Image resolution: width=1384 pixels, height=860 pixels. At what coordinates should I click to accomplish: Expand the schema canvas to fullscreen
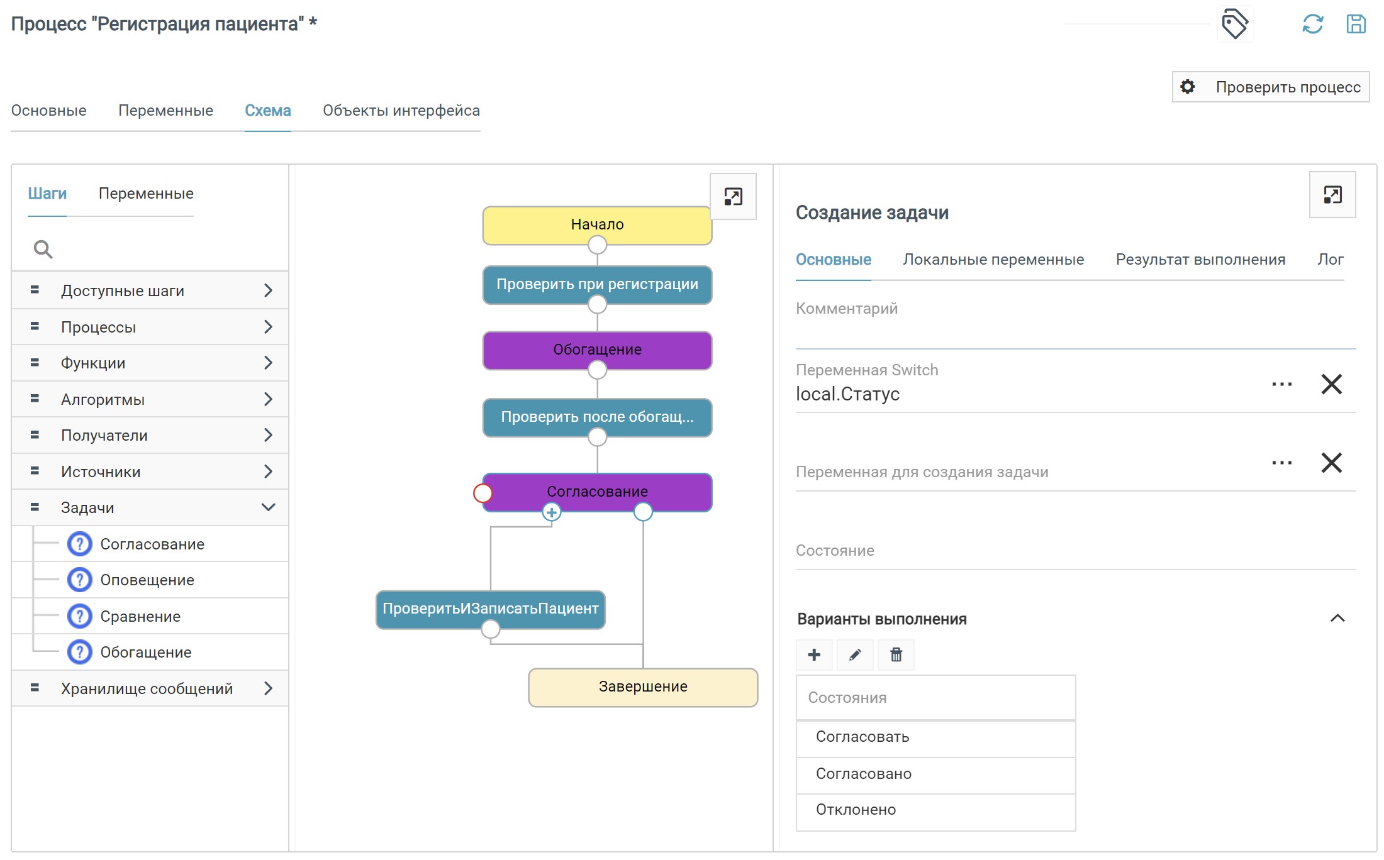(x=733, y=197)
